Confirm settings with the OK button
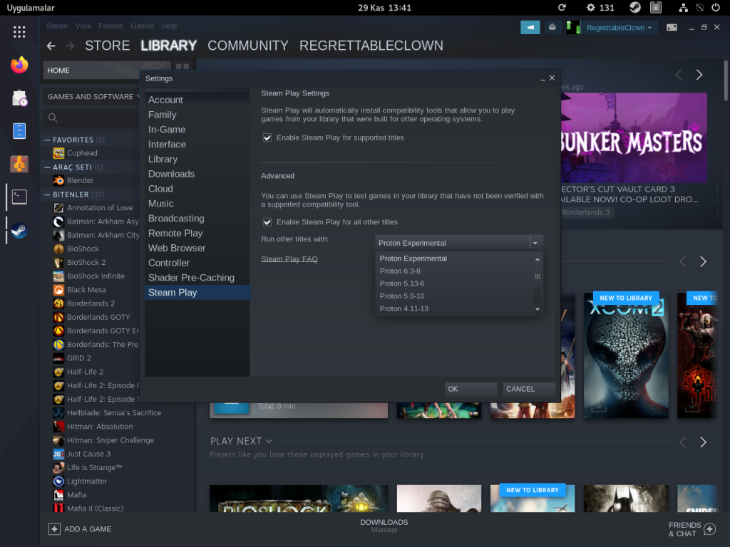The image size is (730, 547). coord(471,389)
